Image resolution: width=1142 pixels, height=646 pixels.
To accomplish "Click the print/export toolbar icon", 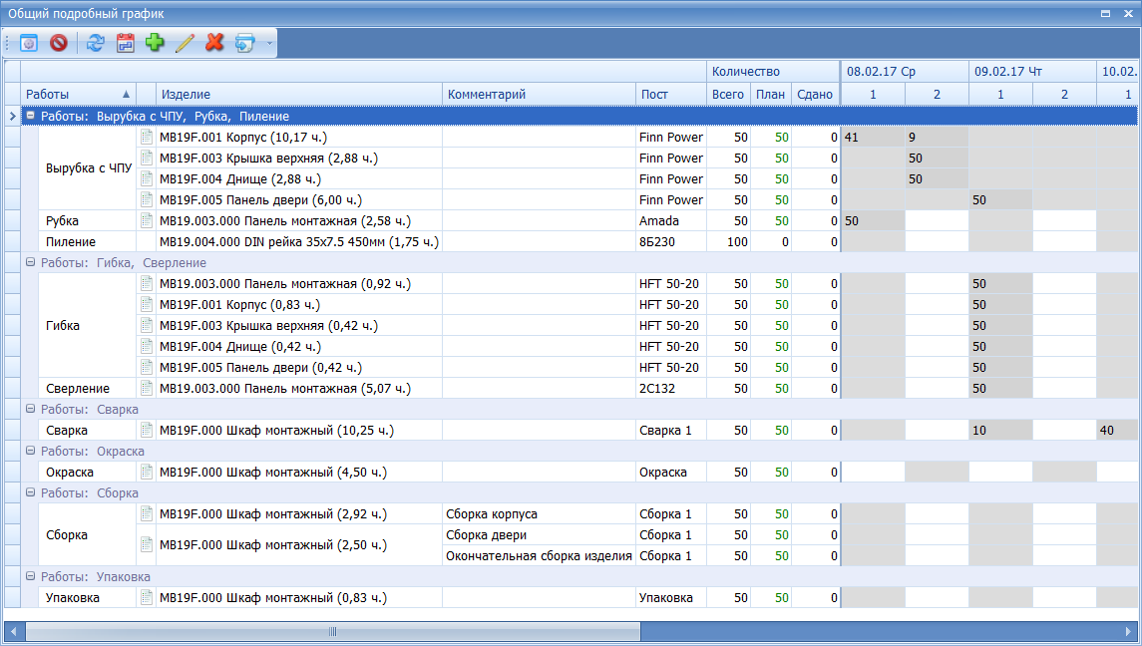I will pos(244,43).
